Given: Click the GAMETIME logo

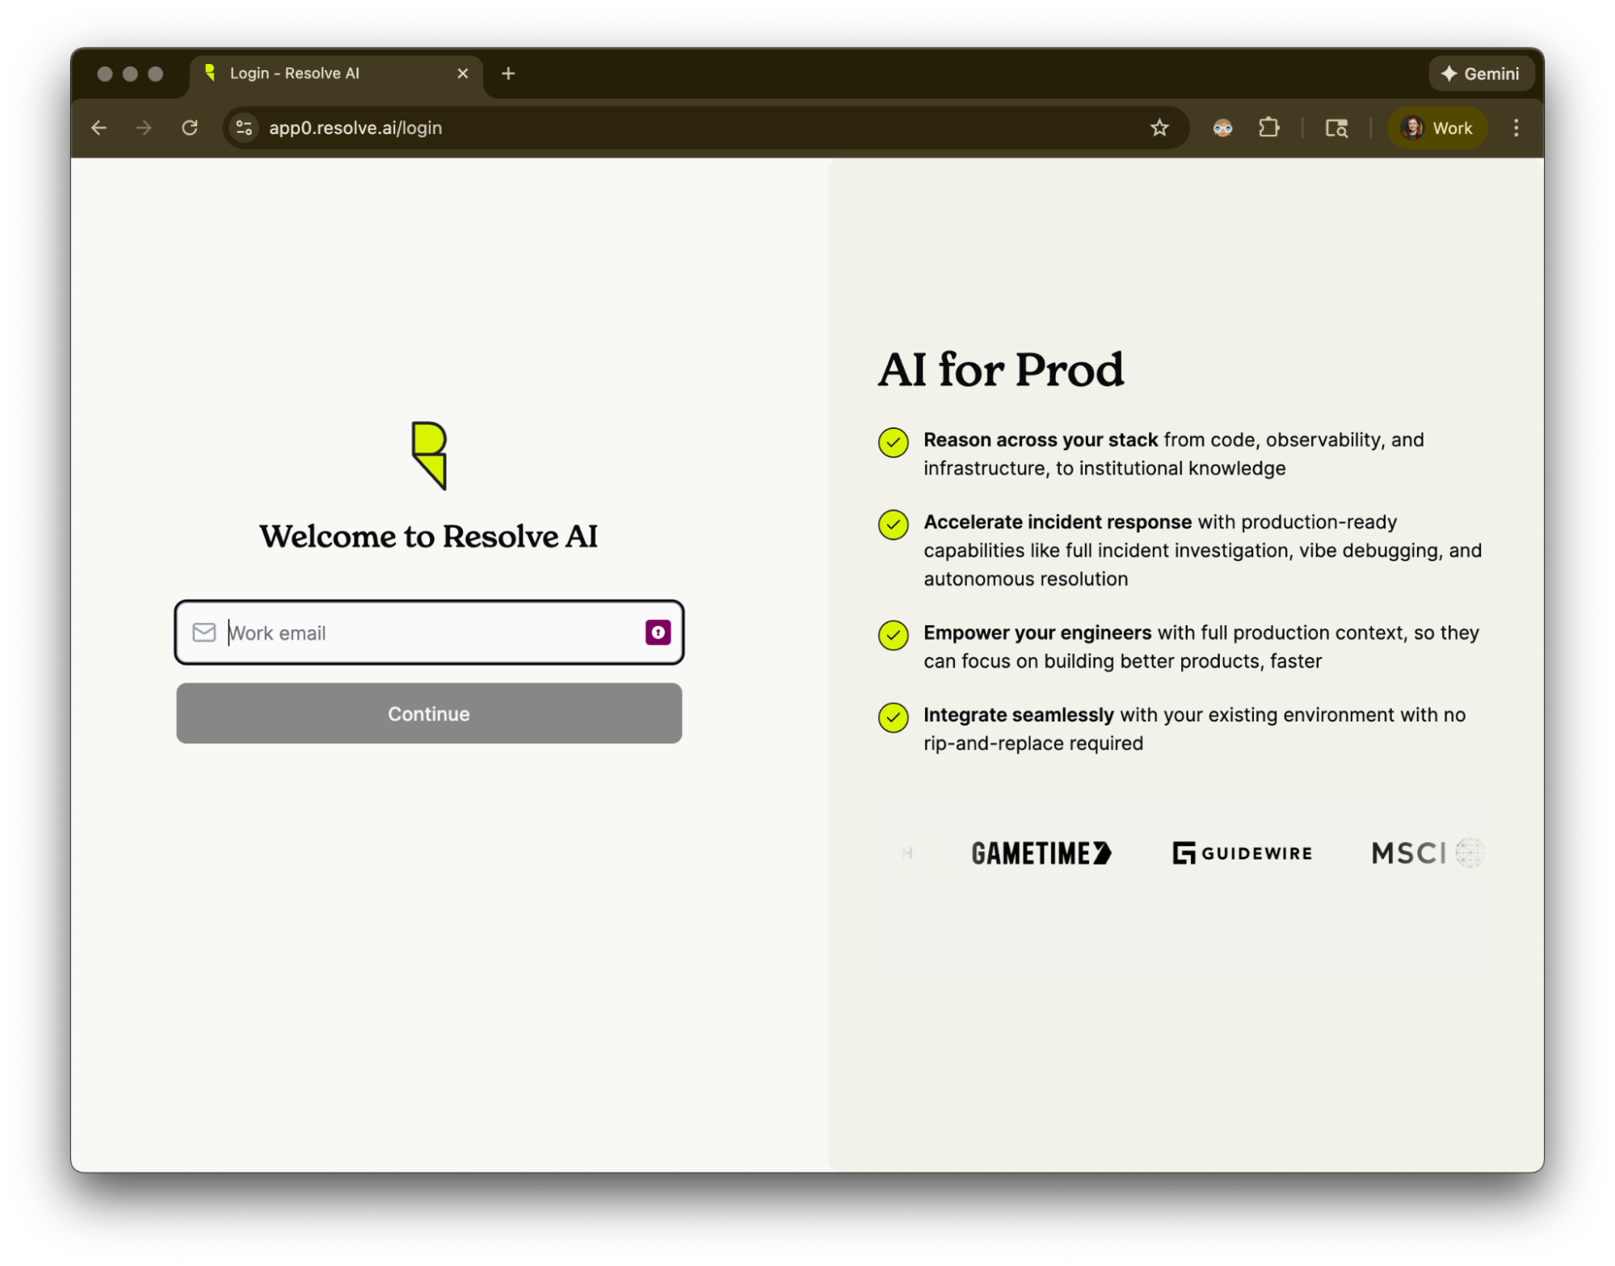Looking at the screenshot, I should [1041, 853].
